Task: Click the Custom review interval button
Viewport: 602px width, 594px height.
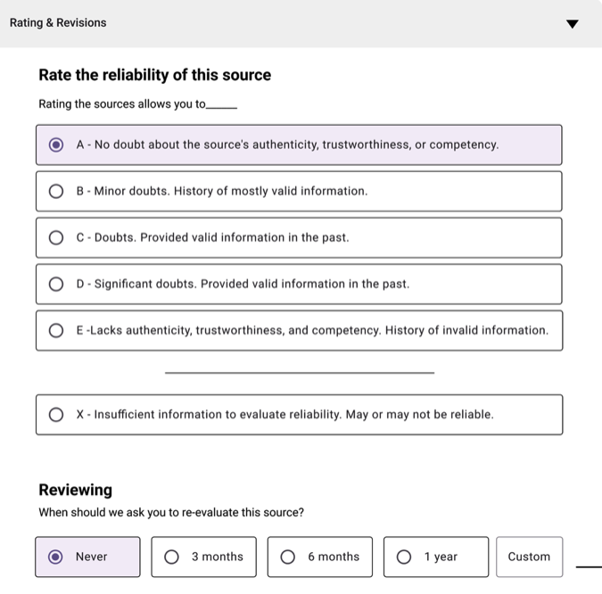Action: 529,557
